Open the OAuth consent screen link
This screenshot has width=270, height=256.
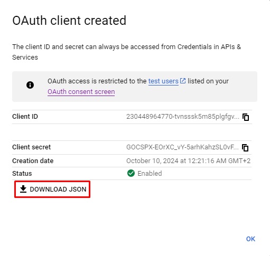point(81,92)
